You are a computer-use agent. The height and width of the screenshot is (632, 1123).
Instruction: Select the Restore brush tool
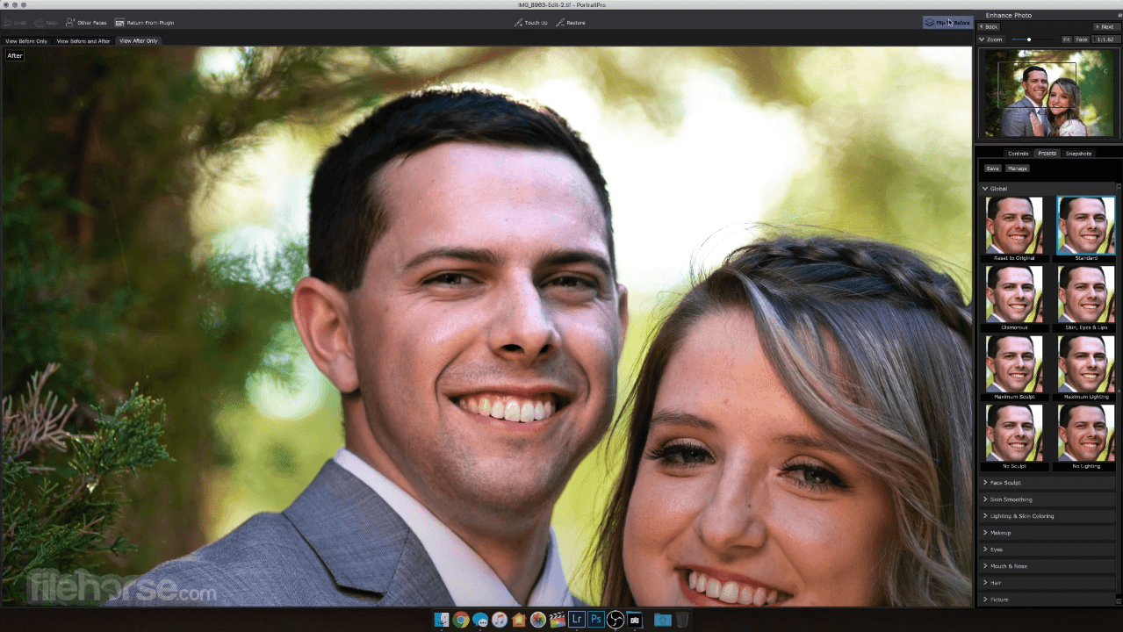point(571,22)
